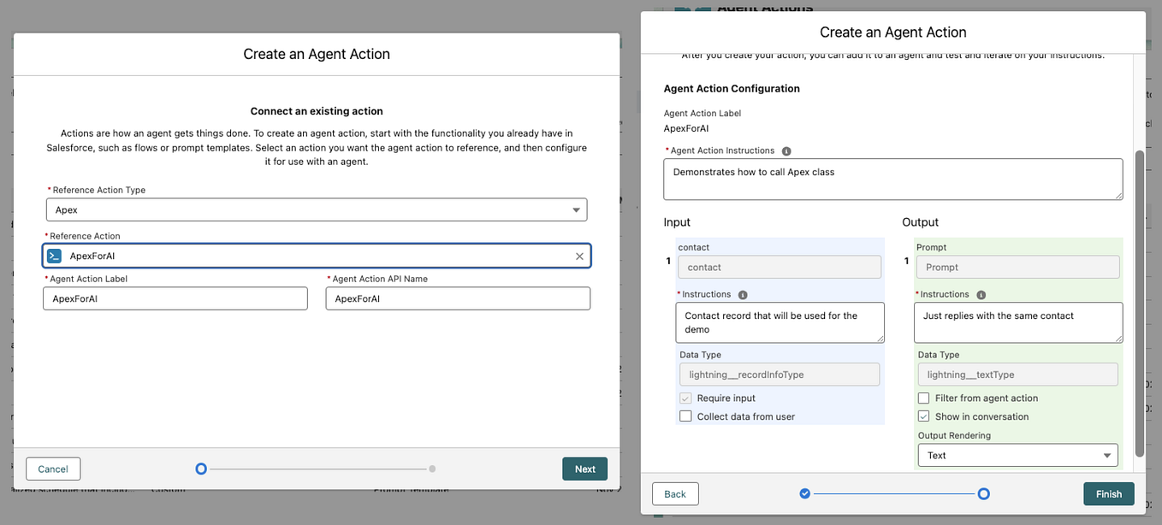This screenshot has width=1162, height=525.
Task: Click the Next button
Action: click(585, 469)
